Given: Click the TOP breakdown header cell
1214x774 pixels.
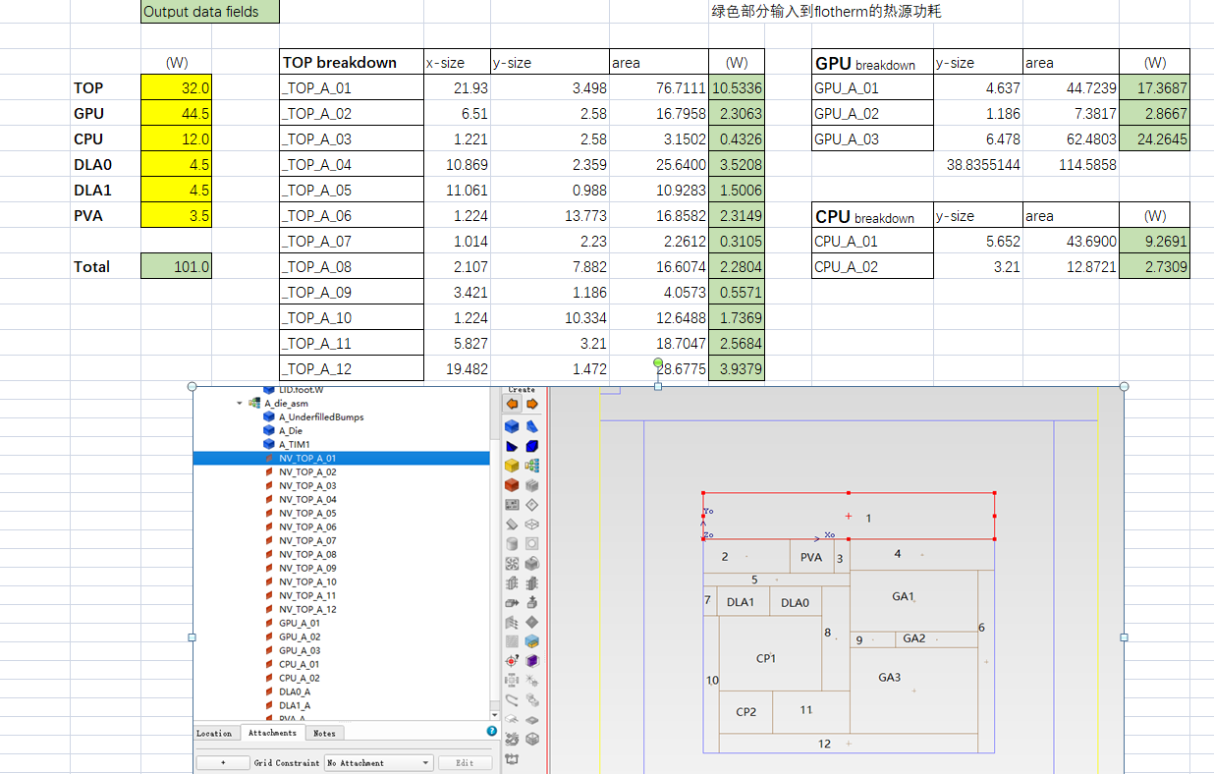Looking at the screenshot, I should click(x=352, y=62).
